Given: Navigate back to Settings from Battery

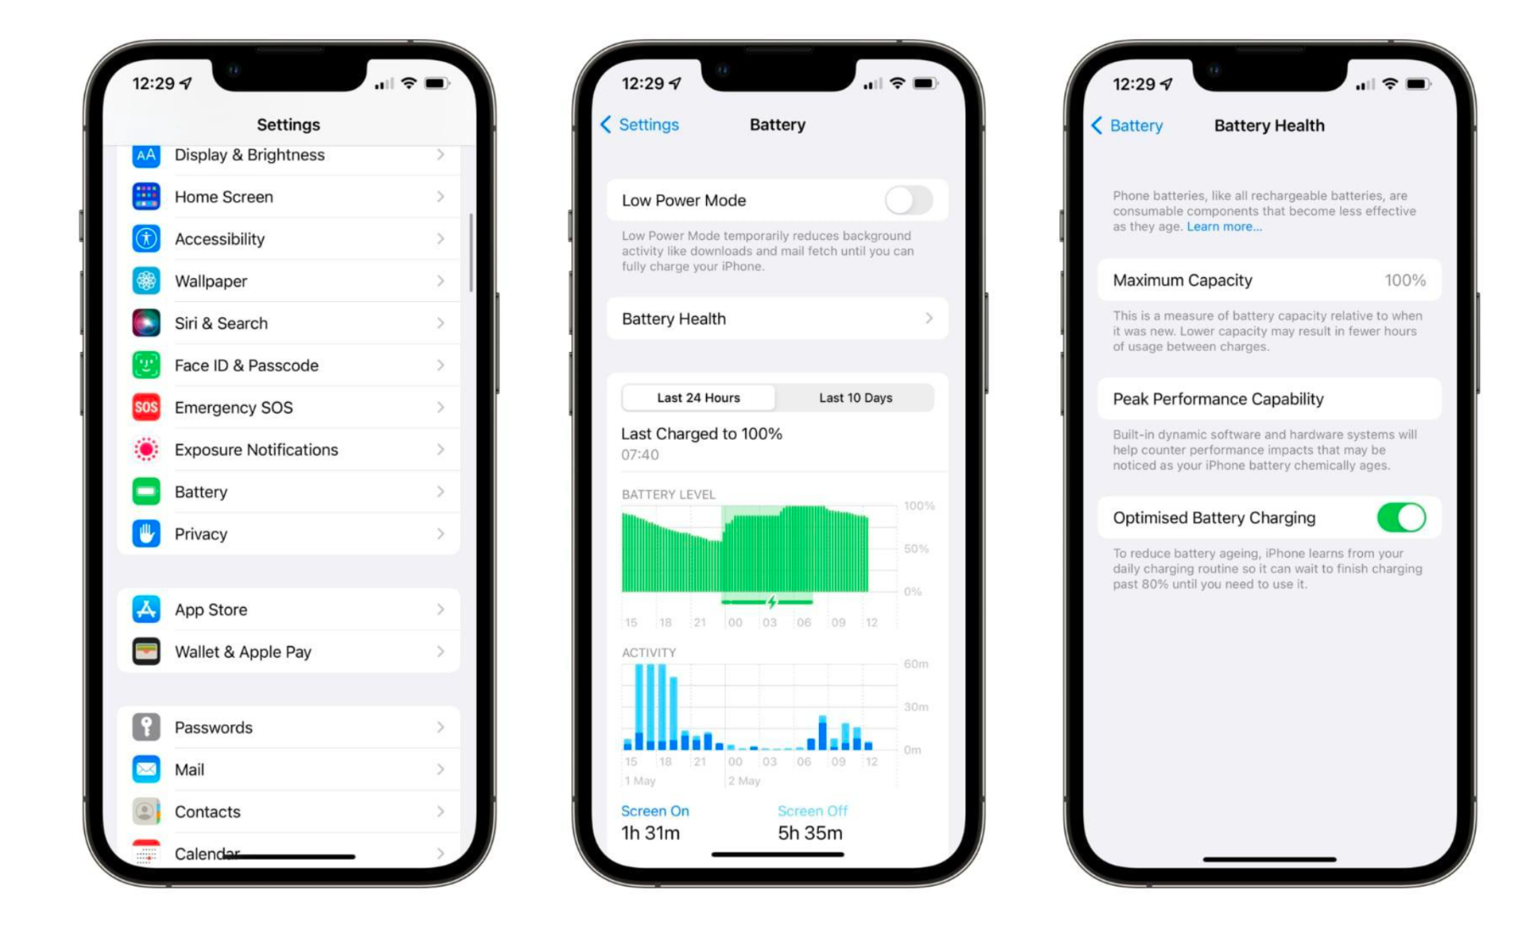Looking at the screenshot, I should (x=646, y=125).
